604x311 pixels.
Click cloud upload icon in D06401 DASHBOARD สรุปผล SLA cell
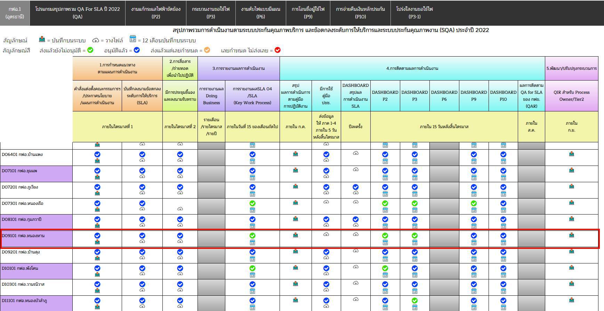click(355, 153)
